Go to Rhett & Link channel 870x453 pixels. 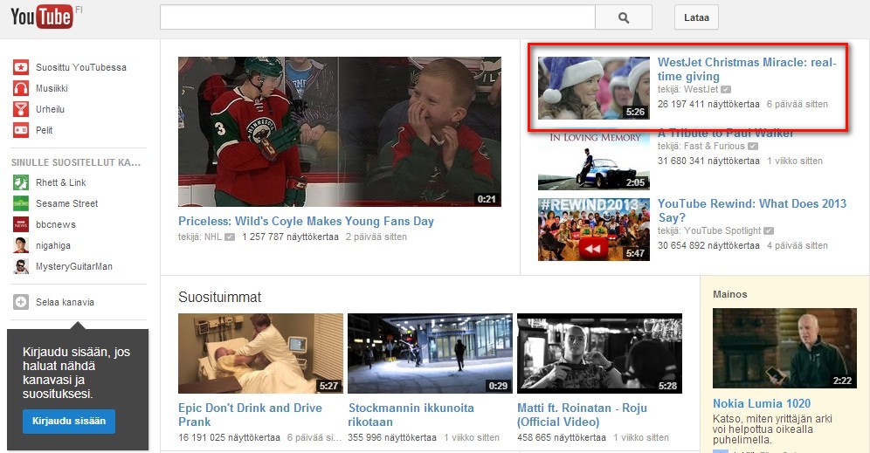click(x=61, y=182)
